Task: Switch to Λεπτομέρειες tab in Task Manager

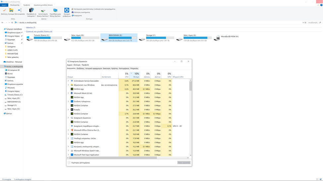Action: click(x=124, y=68)
